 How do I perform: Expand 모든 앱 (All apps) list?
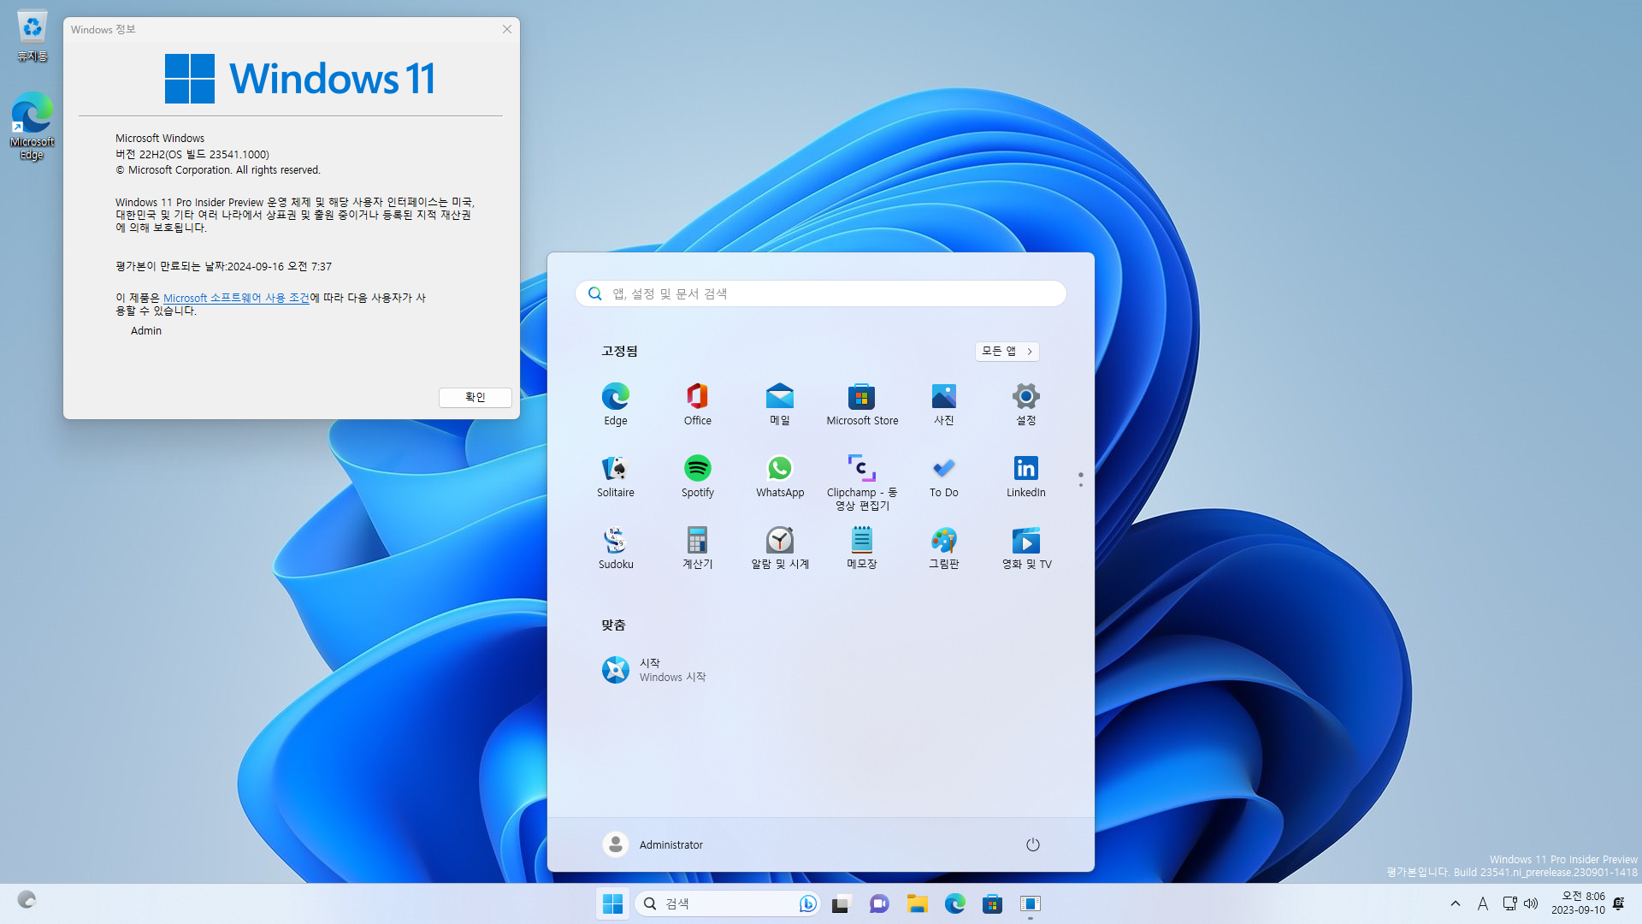(1007, 351)
